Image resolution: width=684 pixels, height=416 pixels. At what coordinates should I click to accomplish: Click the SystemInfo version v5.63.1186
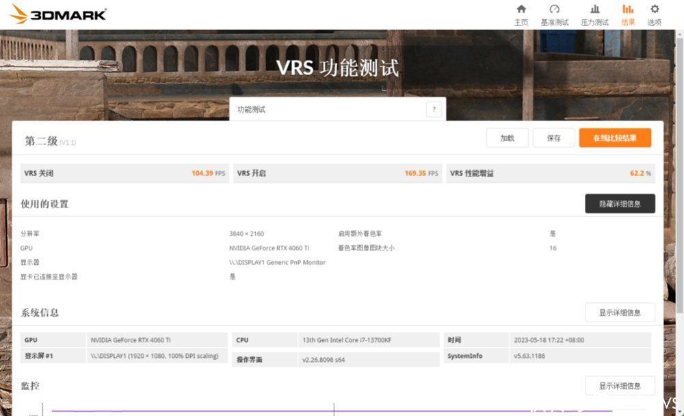click(x=529, y=356)
